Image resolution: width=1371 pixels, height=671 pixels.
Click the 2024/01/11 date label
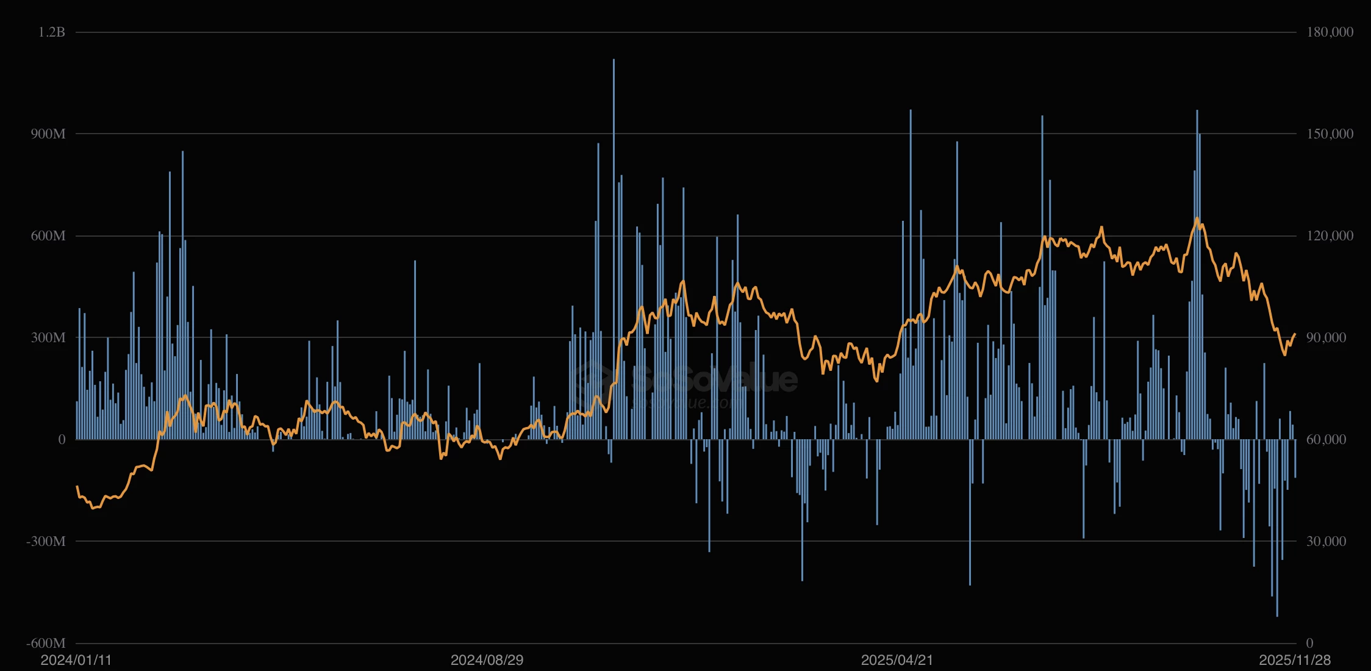pyautogui.click(x=76, y=660)
